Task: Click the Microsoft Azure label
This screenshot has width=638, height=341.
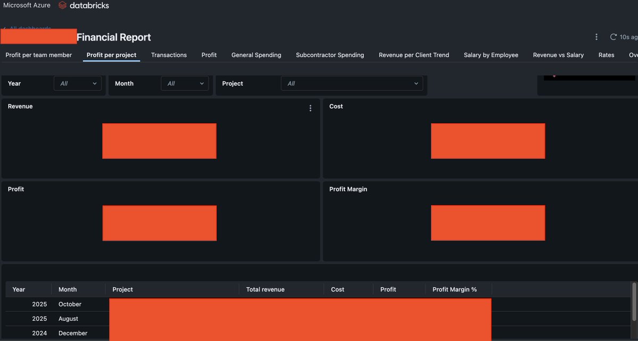Action: pos(27,5)
